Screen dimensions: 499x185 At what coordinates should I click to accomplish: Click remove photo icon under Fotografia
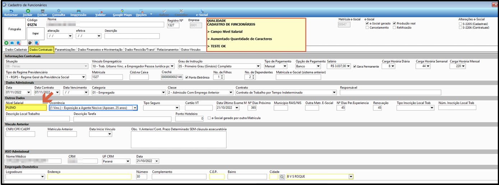(x=18, y=43)
